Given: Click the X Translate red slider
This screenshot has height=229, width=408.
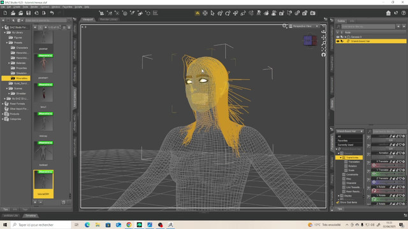Looking at the screenshot, I should pyautogui.click(x=388, y=165).
